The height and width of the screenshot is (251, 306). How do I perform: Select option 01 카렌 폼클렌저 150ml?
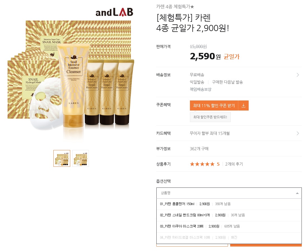pos(229,204)
